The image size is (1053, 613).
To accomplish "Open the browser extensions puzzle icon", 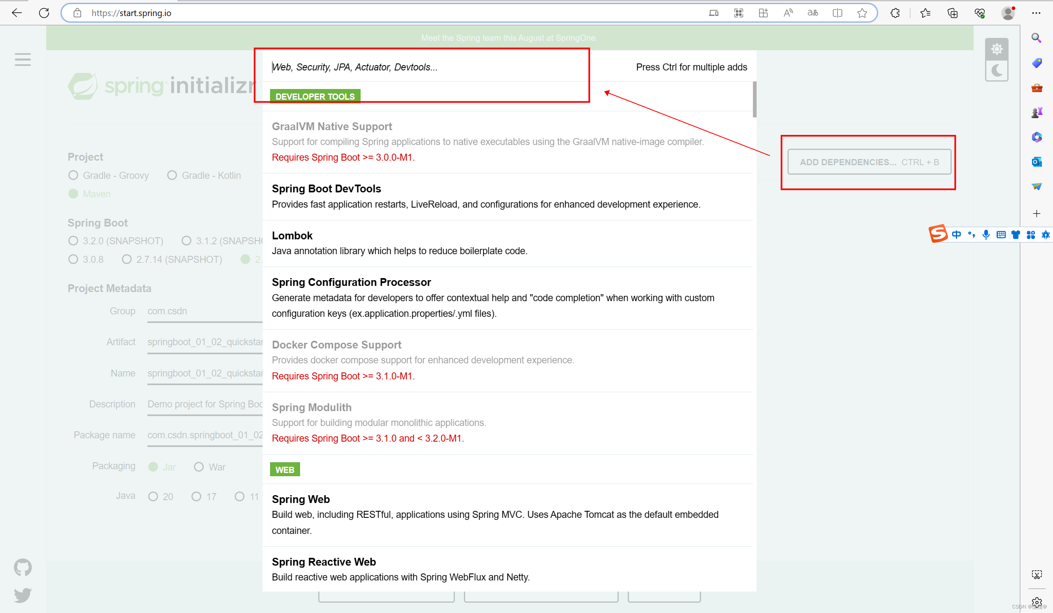I will pyautogui.click(x=895, y=13).
